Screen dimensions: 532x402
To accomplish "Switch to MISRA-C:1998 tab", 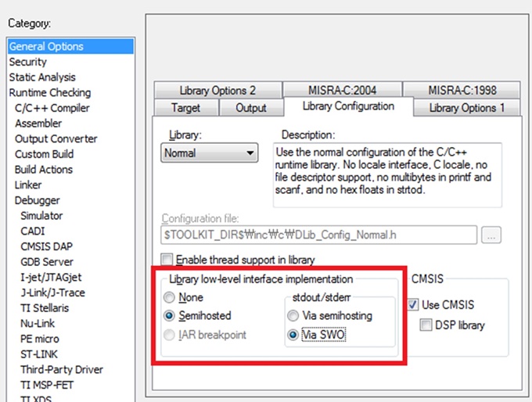I will [x=462, y=90].
